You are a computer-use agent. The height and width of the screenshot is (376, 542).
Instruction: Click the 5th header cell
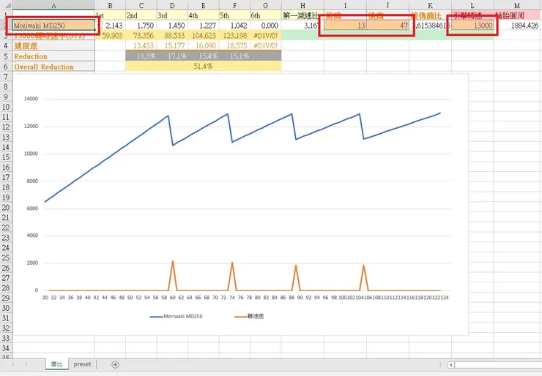point(234,15)
